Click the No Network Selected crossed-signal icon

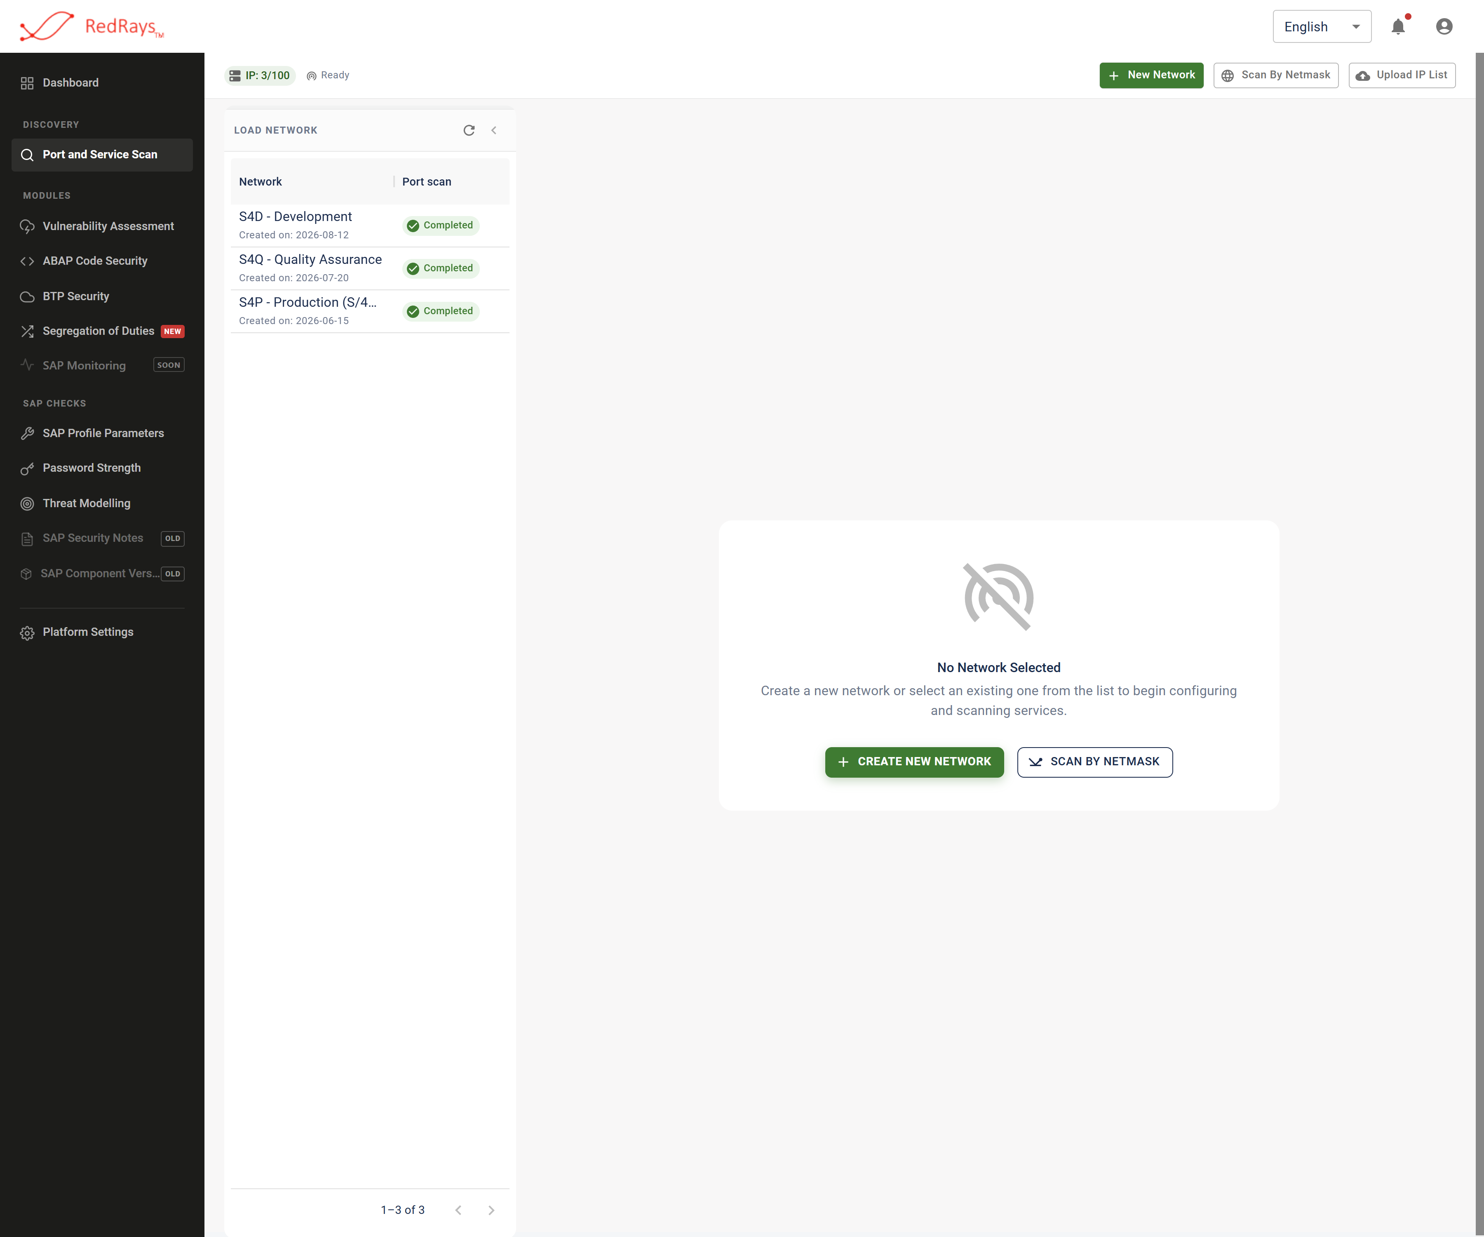[x=998, y=597]
